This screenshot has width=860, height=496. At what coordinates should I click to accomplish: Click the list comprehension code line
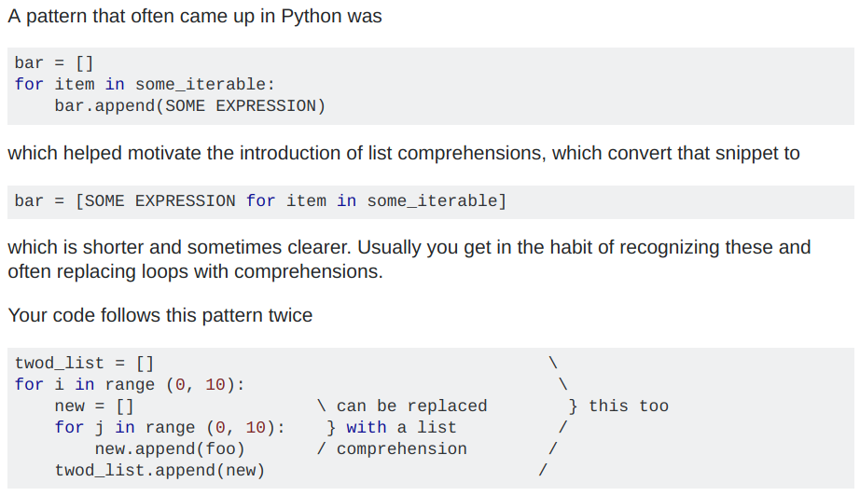click(260, 201)
